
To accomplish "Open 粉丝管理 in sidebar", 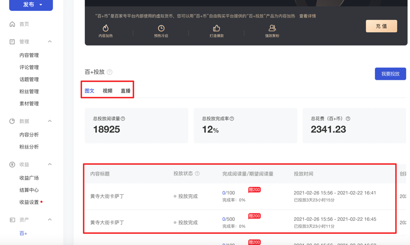I will [x=29, y=91].
